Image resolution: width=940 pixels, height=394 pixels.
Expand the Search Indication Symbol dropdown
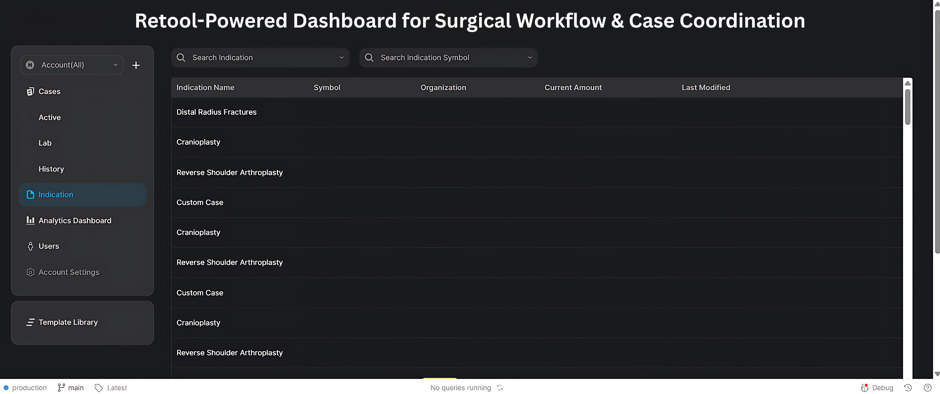tap(449, 57)
